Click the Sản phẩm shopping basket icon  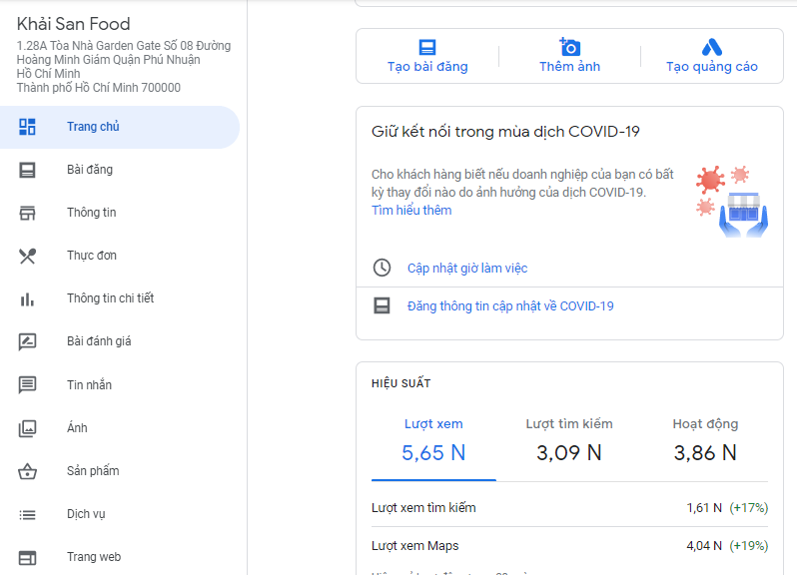point(27,471)
